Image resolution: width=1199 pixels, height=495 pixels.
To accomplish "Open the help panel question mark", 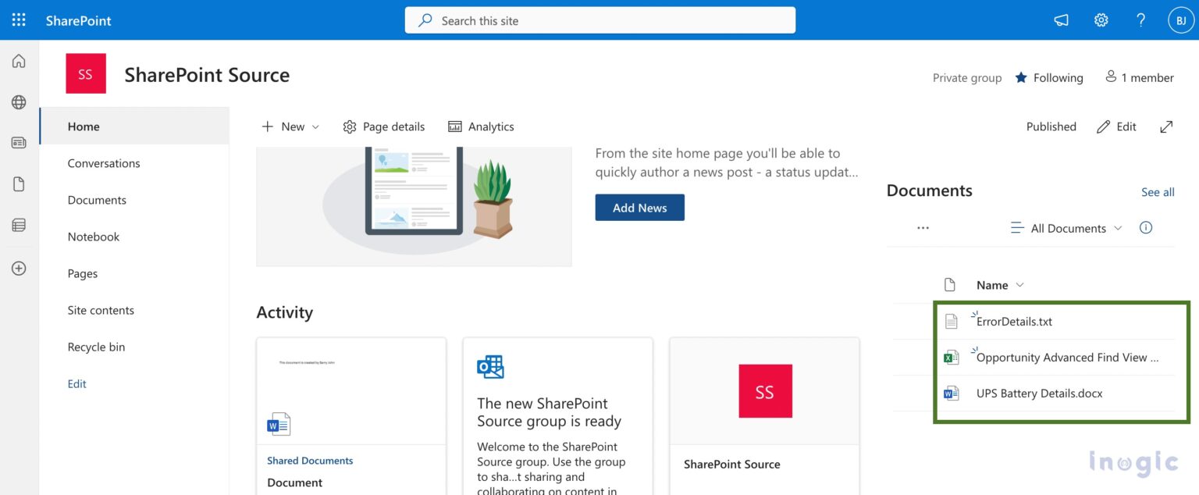I will (x=1140, y=20).
